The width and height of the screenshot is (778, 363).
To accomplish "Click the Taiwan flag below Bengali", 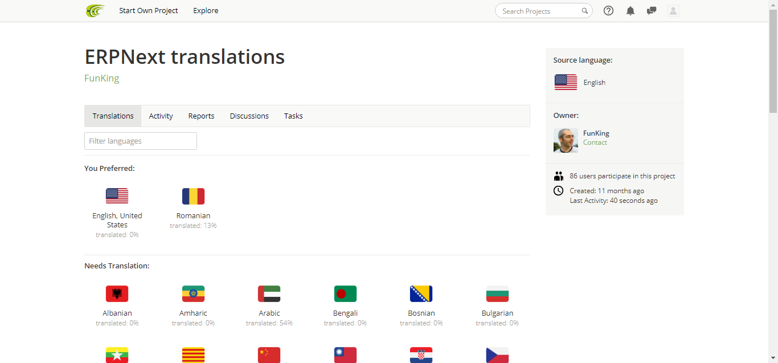I will [x=345, y=355].
